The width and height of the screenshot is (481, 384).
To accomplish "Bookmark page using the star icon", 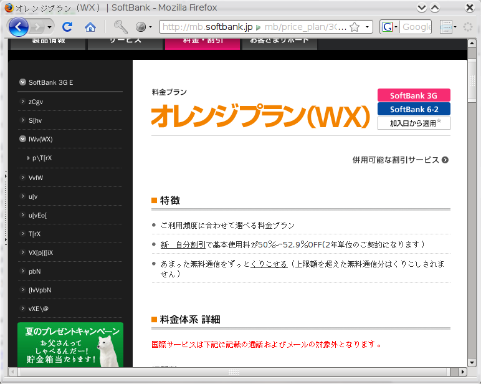I will 355,27.
